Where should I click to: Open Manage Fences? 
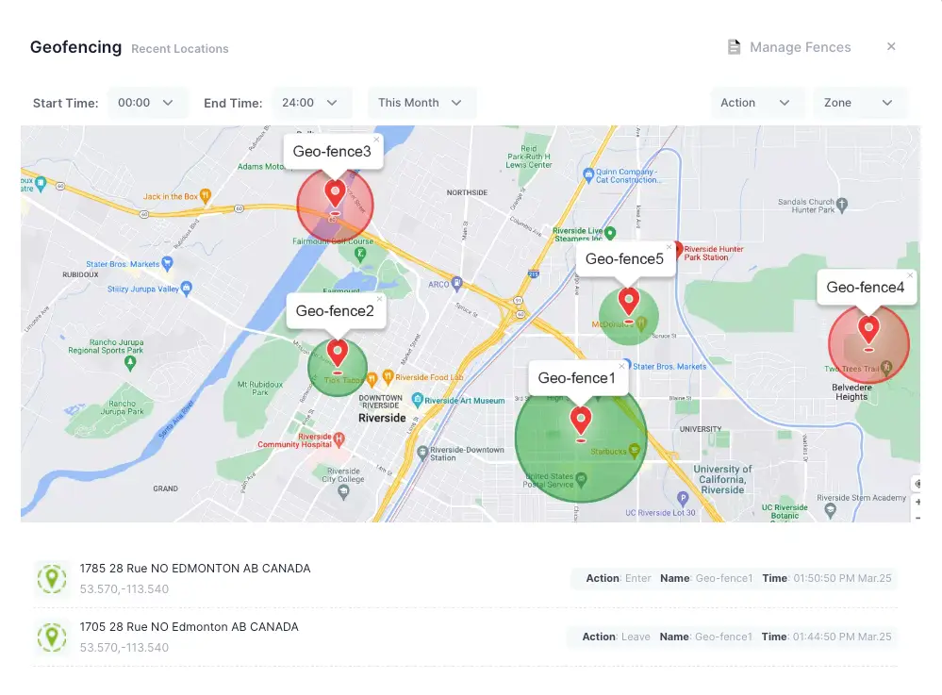[800, 46]
